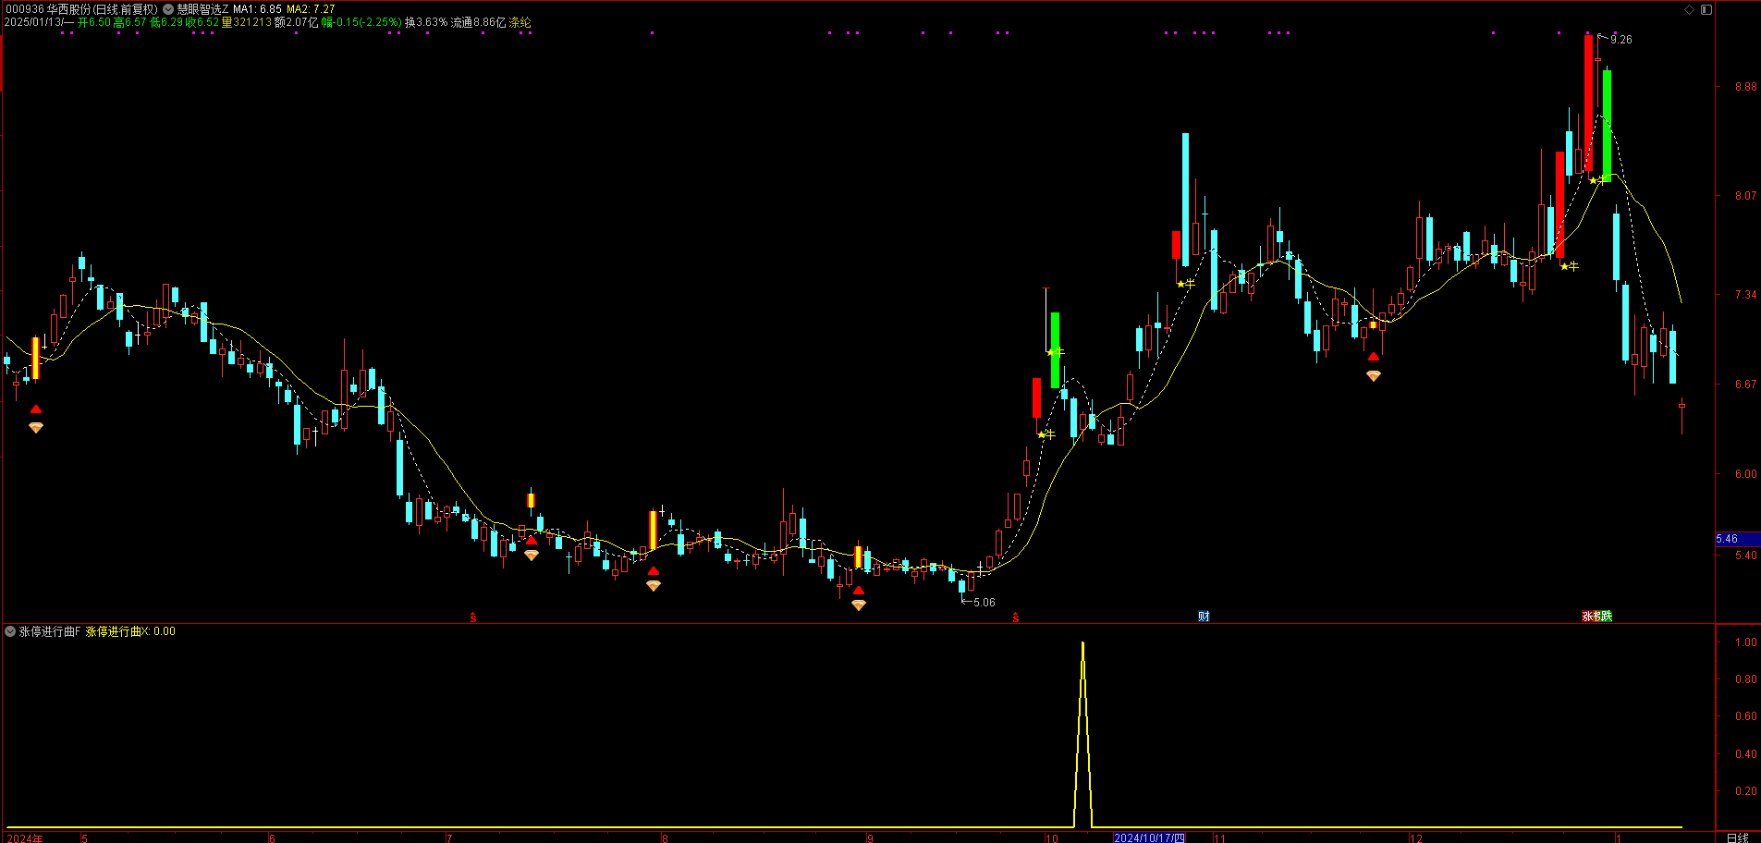Click the 日线 period label at the bottom right

tap(1737, 837)
